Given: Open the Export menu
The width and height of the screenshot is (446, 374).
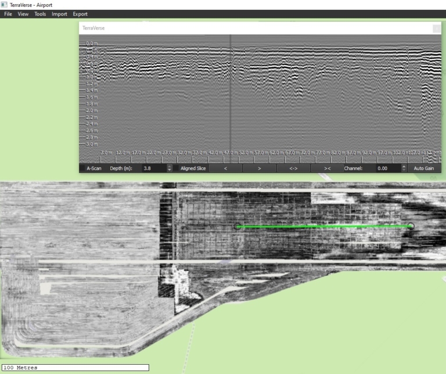Looking at the screenshot, I should coord(80,14).
